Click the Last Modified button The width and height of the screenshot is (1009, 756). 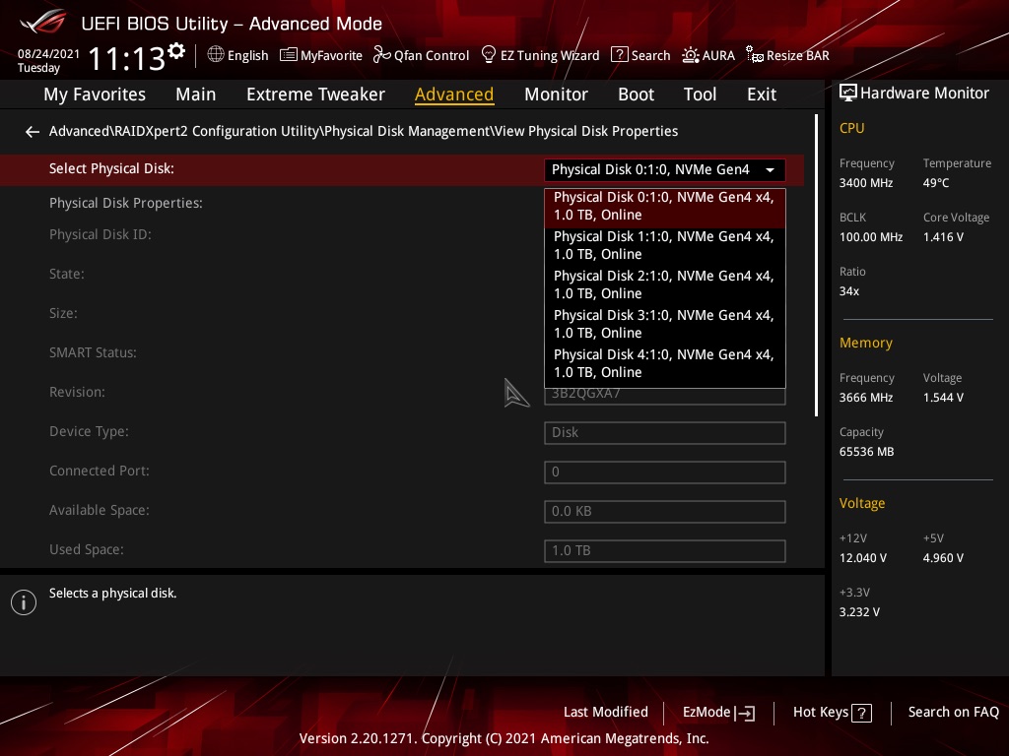(x=606, y=713)
